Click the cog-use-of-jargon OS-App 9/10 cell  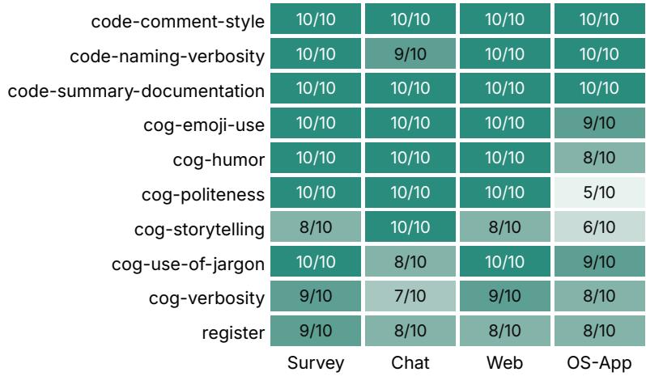point(599,261)
